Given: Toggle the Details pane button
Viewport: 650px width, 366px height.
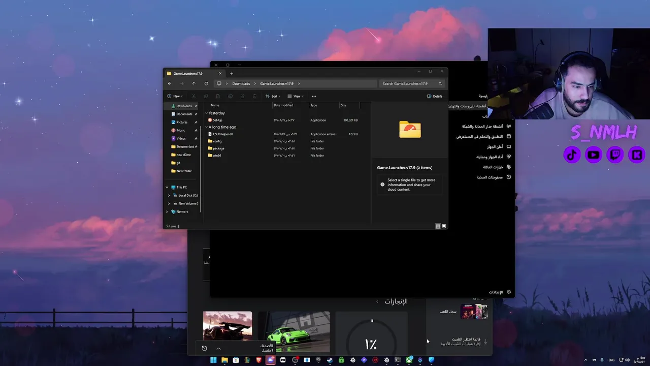Looking at the screenshot, I should (435, 96).
